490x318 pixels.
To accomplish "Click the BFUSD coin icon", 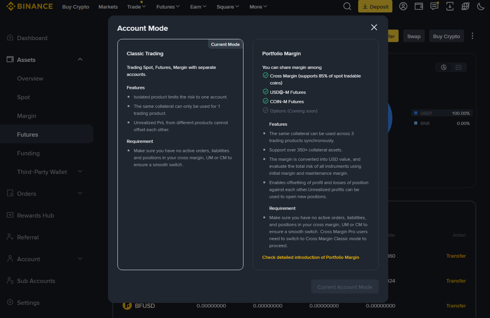I will [x=127, y=306].
